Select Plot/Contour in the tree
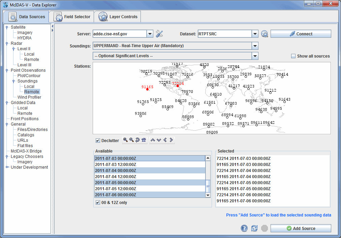The image size is (341, 238). [29, 76]
